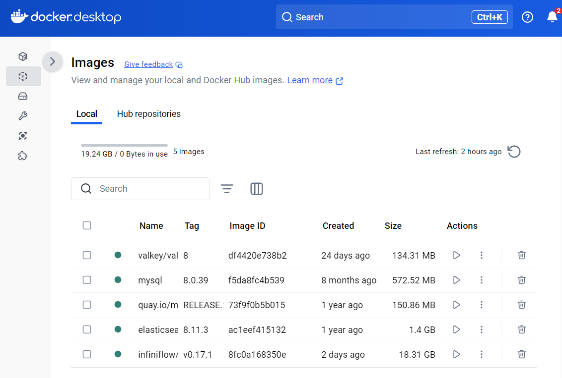Delete the infiniflow image
The height and width of the screenshot is (378, 562).
coord(521,354)
